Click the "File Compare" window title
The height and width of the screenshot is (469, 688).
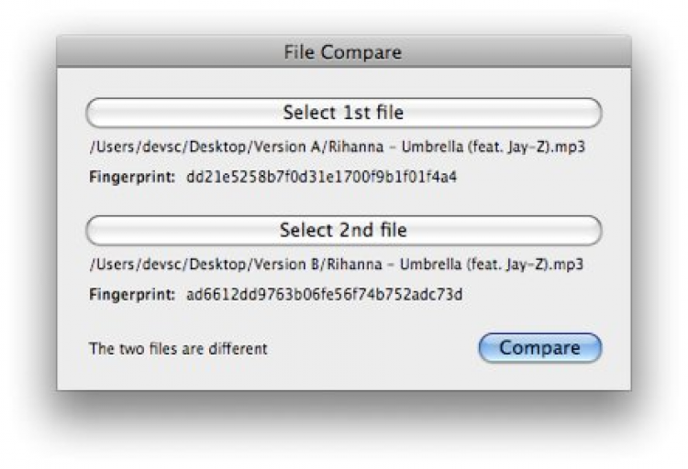[343, 52]
